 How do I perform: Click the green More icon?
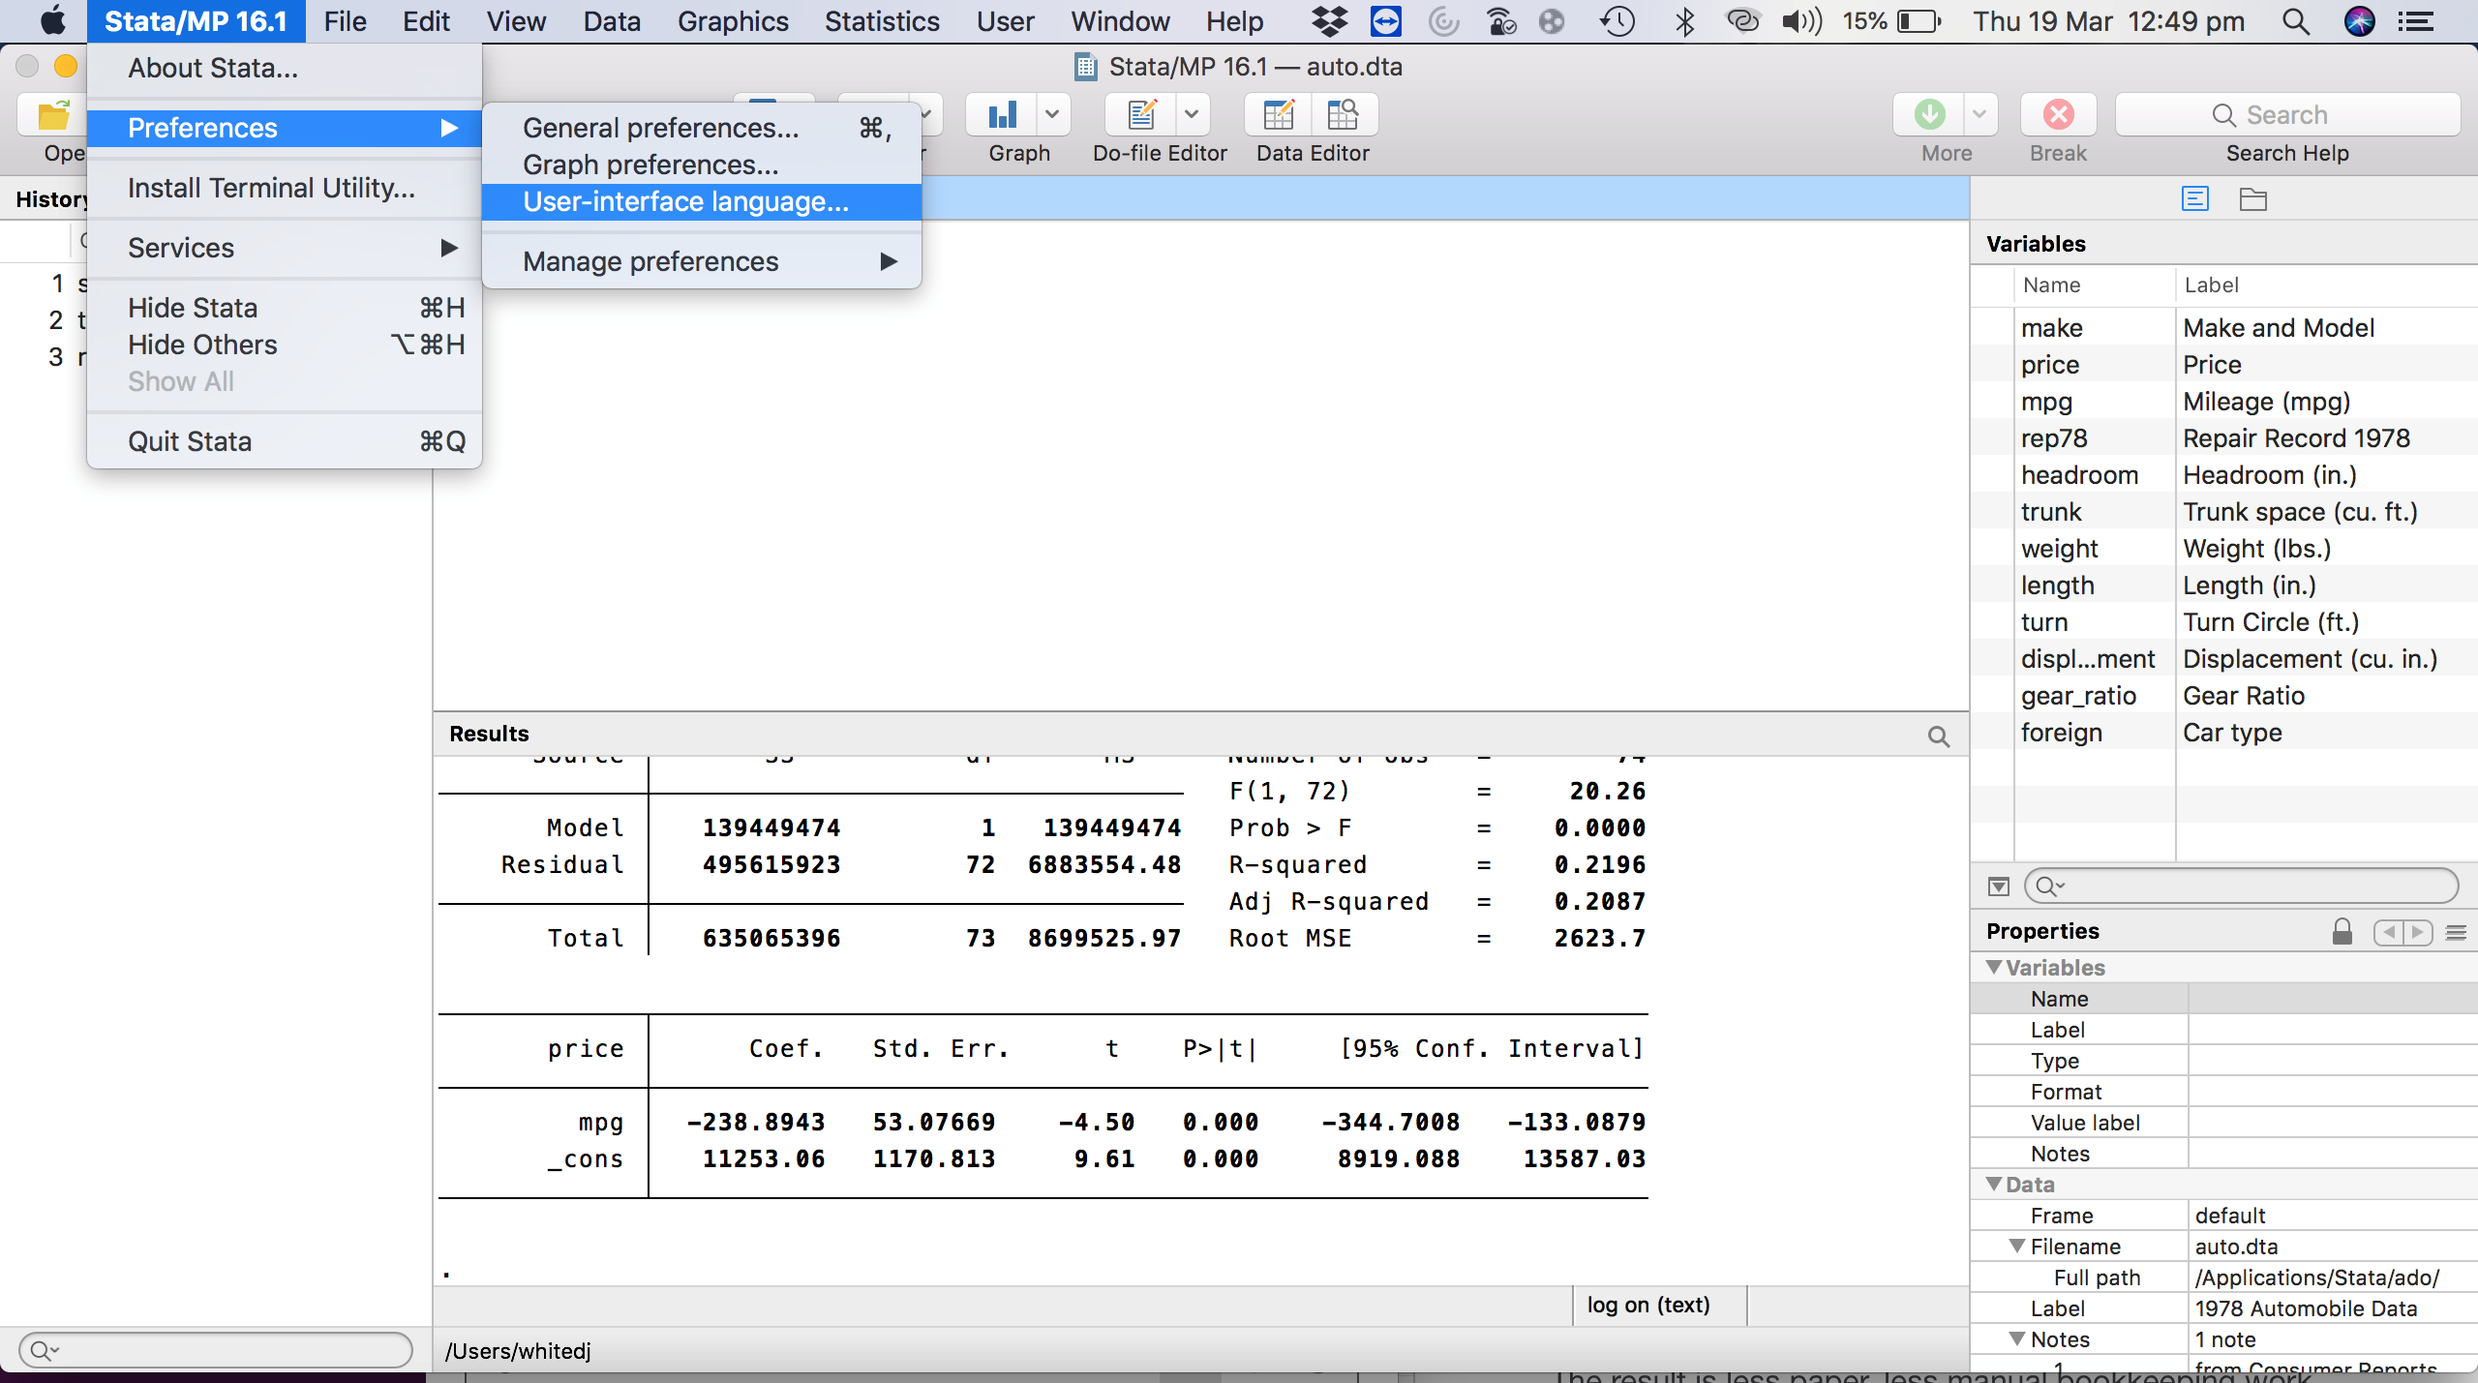1929,115
